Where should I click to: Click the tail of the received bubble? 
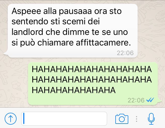6,53
